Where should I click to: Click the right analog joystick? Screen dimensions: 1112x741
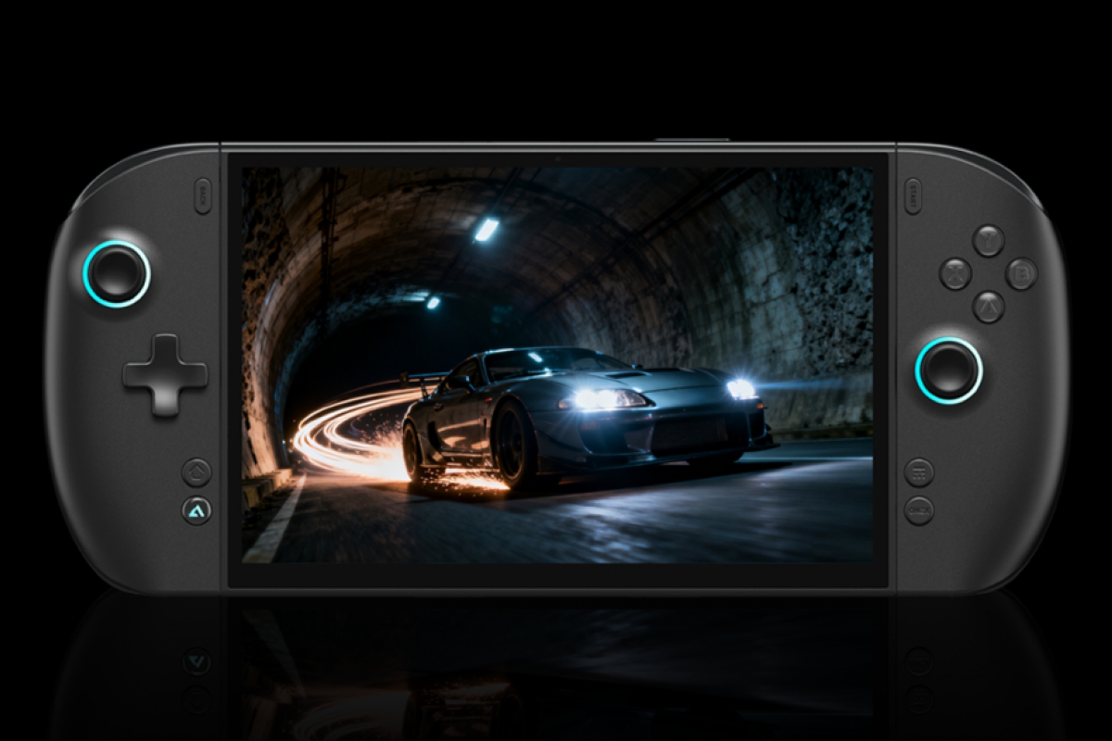[x=949, y=370]
